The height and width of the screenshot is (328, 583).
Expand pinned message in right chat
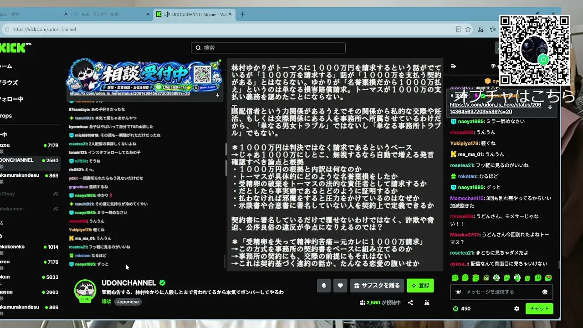(x=550, y=107)
